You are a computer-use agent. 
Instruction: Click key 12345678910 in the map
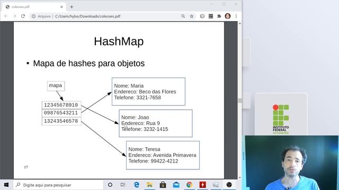(61, 105)
